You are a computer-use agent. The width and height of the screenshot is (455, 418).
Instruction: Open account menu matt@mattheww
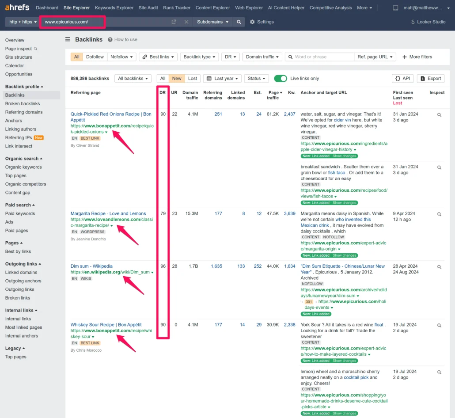pos(426,8)
